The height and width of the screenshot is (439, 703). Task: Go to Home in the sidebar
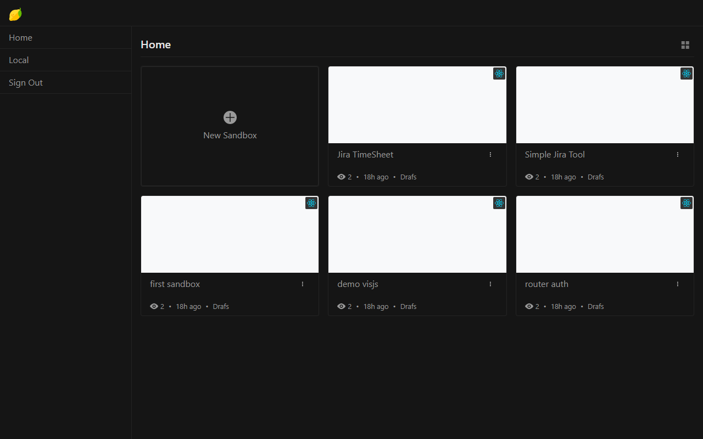tap(66, 37)
